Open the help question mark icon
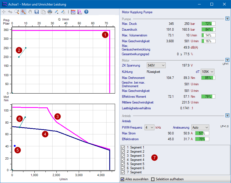The height and width of the screenshot is (183, 231). click(x=86, y=12)
